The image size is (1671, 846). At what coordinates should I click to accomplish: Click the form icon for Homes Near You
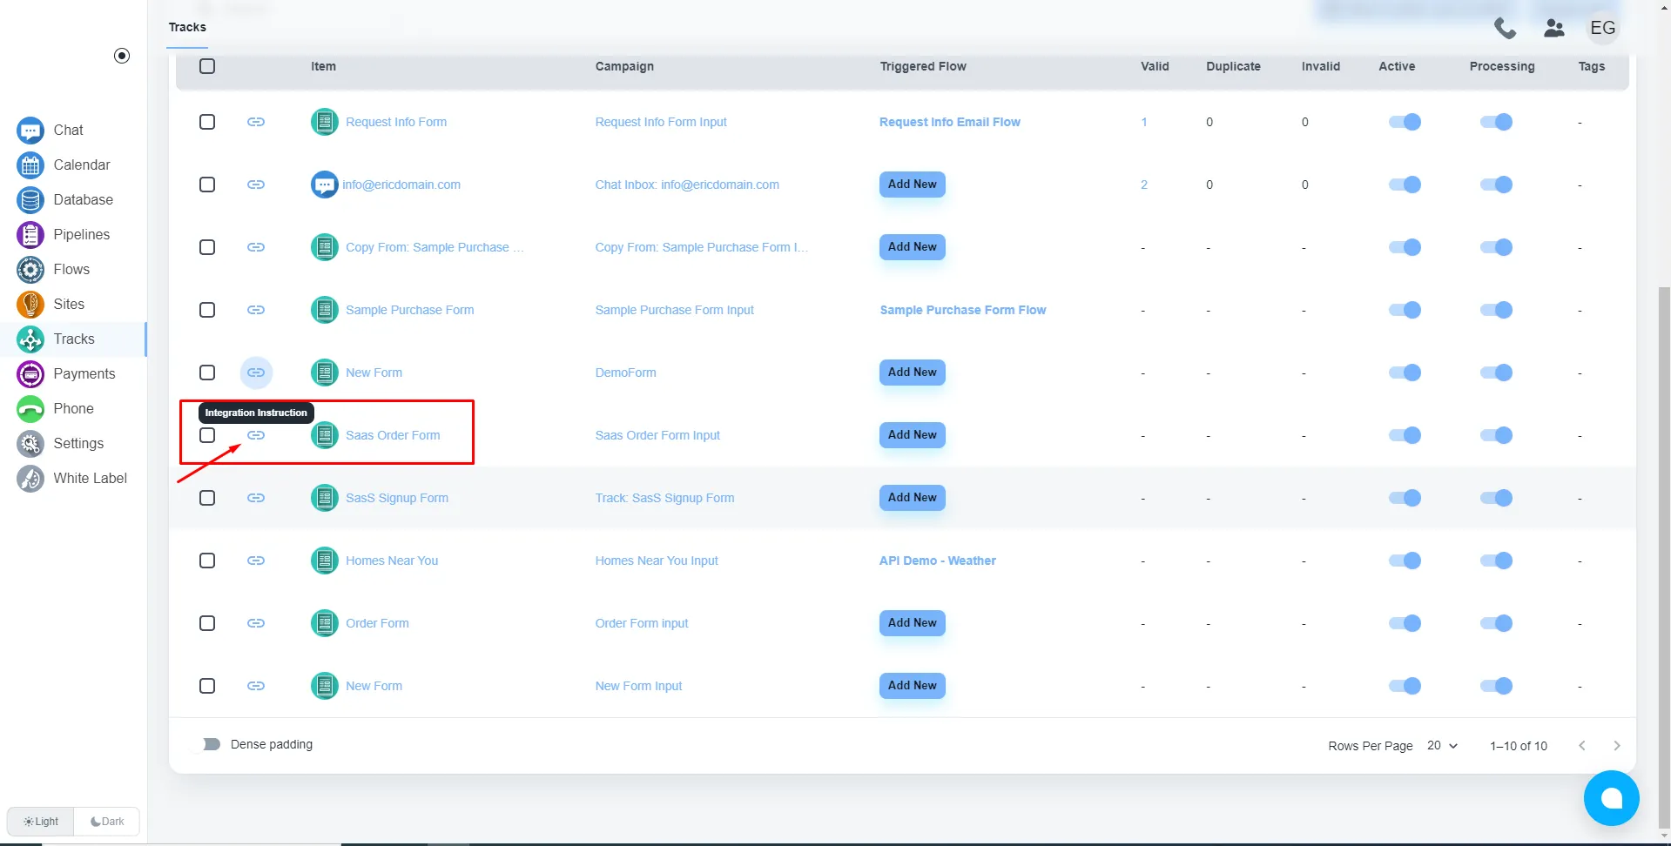325,561
